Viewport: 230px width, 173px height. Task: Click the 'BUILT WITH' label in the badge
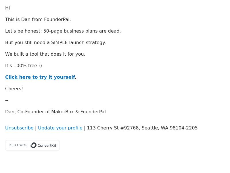[x=18, y=145]
